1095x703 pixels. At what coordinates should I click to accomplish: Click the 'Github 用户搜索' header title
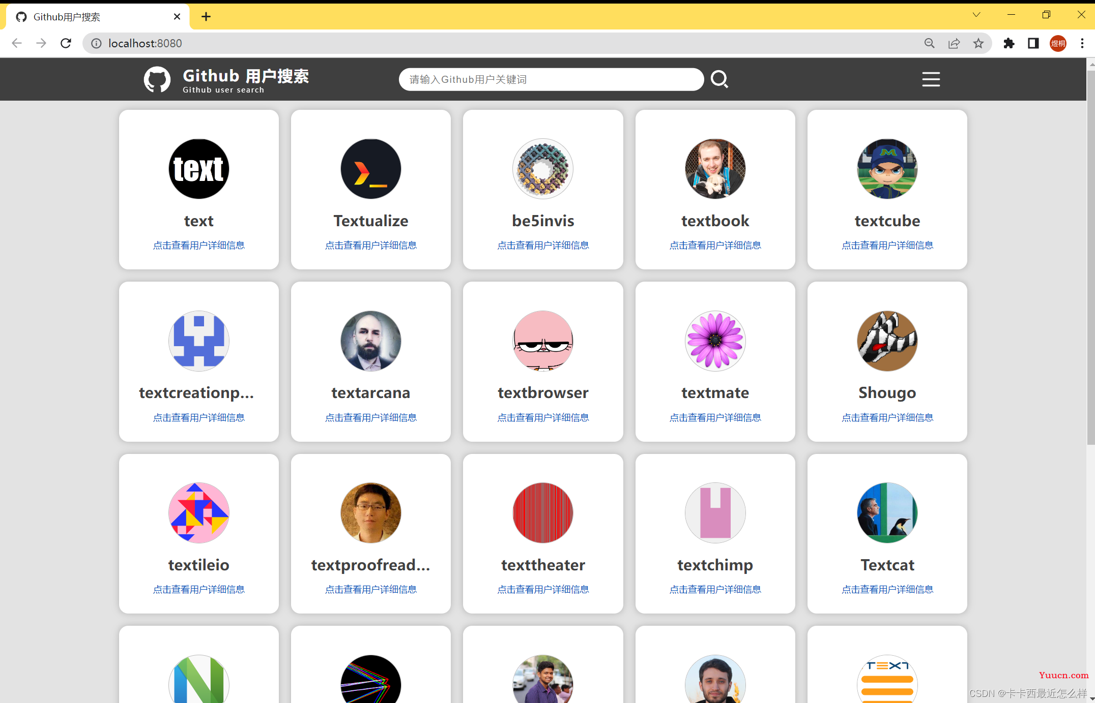click(x=246, y=76)
